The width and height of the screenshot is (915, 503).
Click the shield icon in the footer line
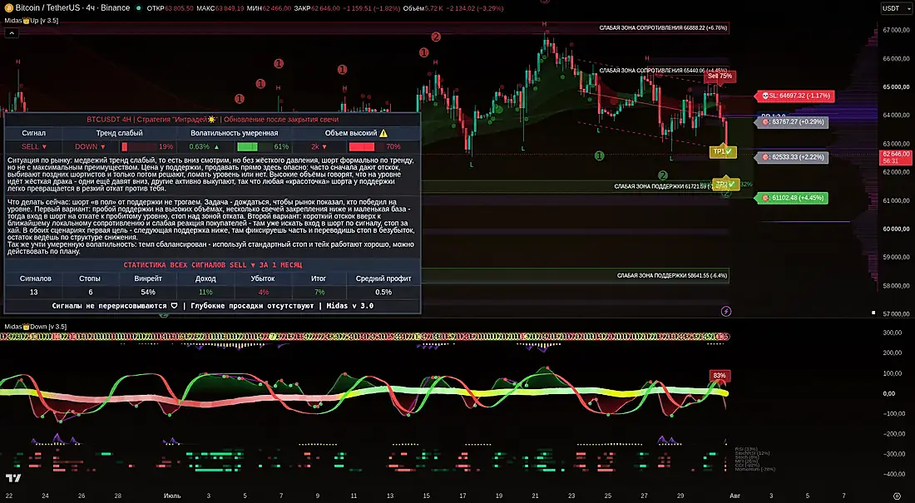[174, 306]
